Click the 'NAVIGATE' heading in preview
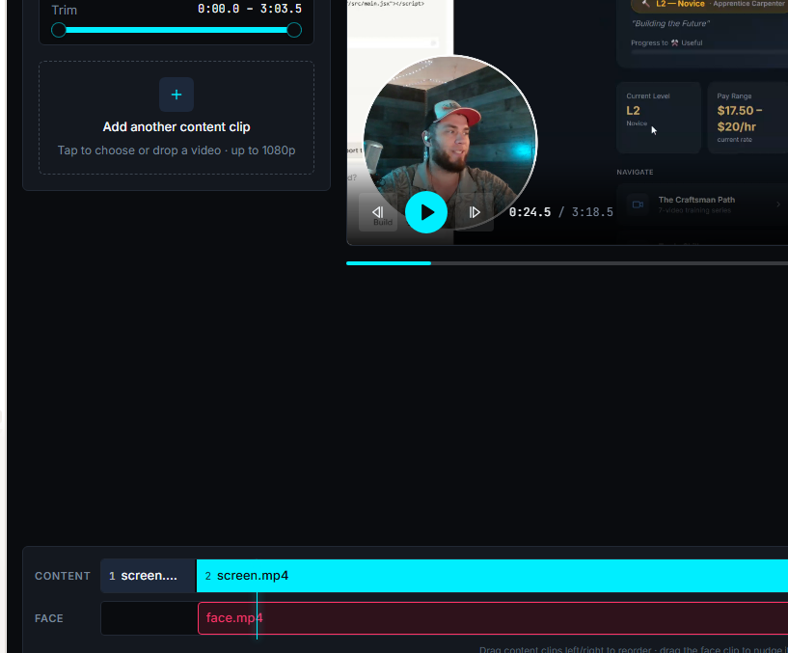The image size is (788, 653). pos(635,172)
